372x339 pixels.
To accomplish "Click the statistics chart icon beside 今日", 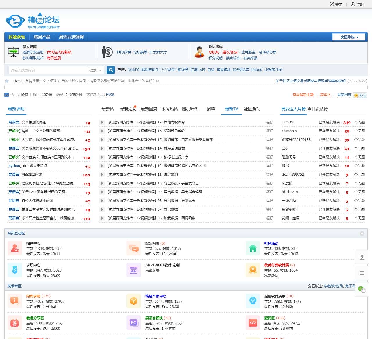I will [x=7, y=95].
